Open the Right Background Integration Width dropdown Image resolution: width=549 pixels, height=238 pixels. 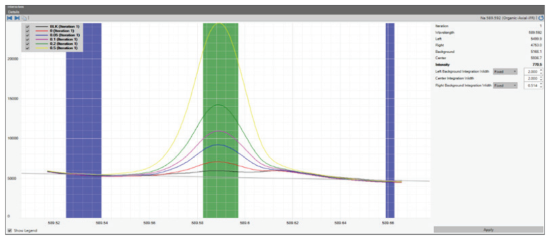[505, 85]
